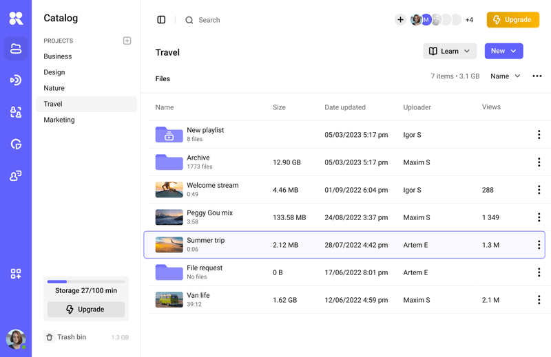Image resolution: width=551 pixels, height=357 pixels.
Task: Click the Upgrade button under storage
Action: pos(86,310)
